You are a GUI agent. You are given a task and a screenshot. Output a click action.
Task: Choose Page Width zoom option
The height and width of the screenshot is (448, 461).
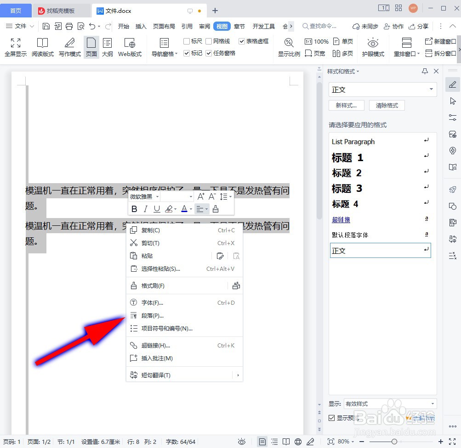[315, 53]
